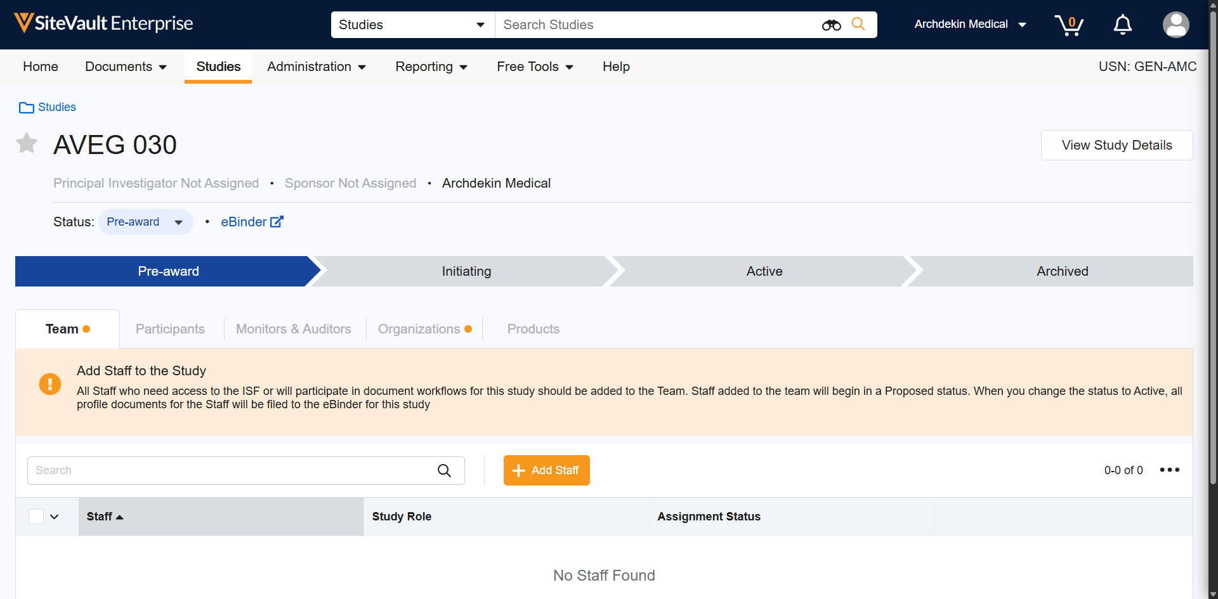The height and width of the screenshot is (599, 1218).
Task: Open the user profile avatar
Action: [1175, 25]
